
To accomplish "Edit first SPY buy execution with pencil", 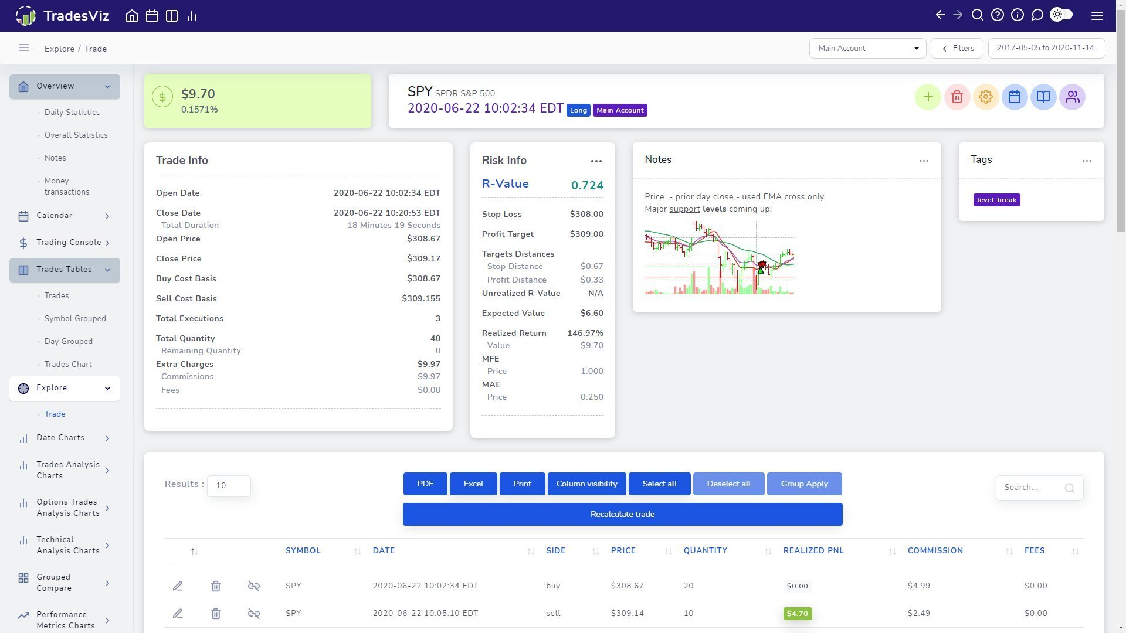I will pyautogui.click(x=178, y=586).
